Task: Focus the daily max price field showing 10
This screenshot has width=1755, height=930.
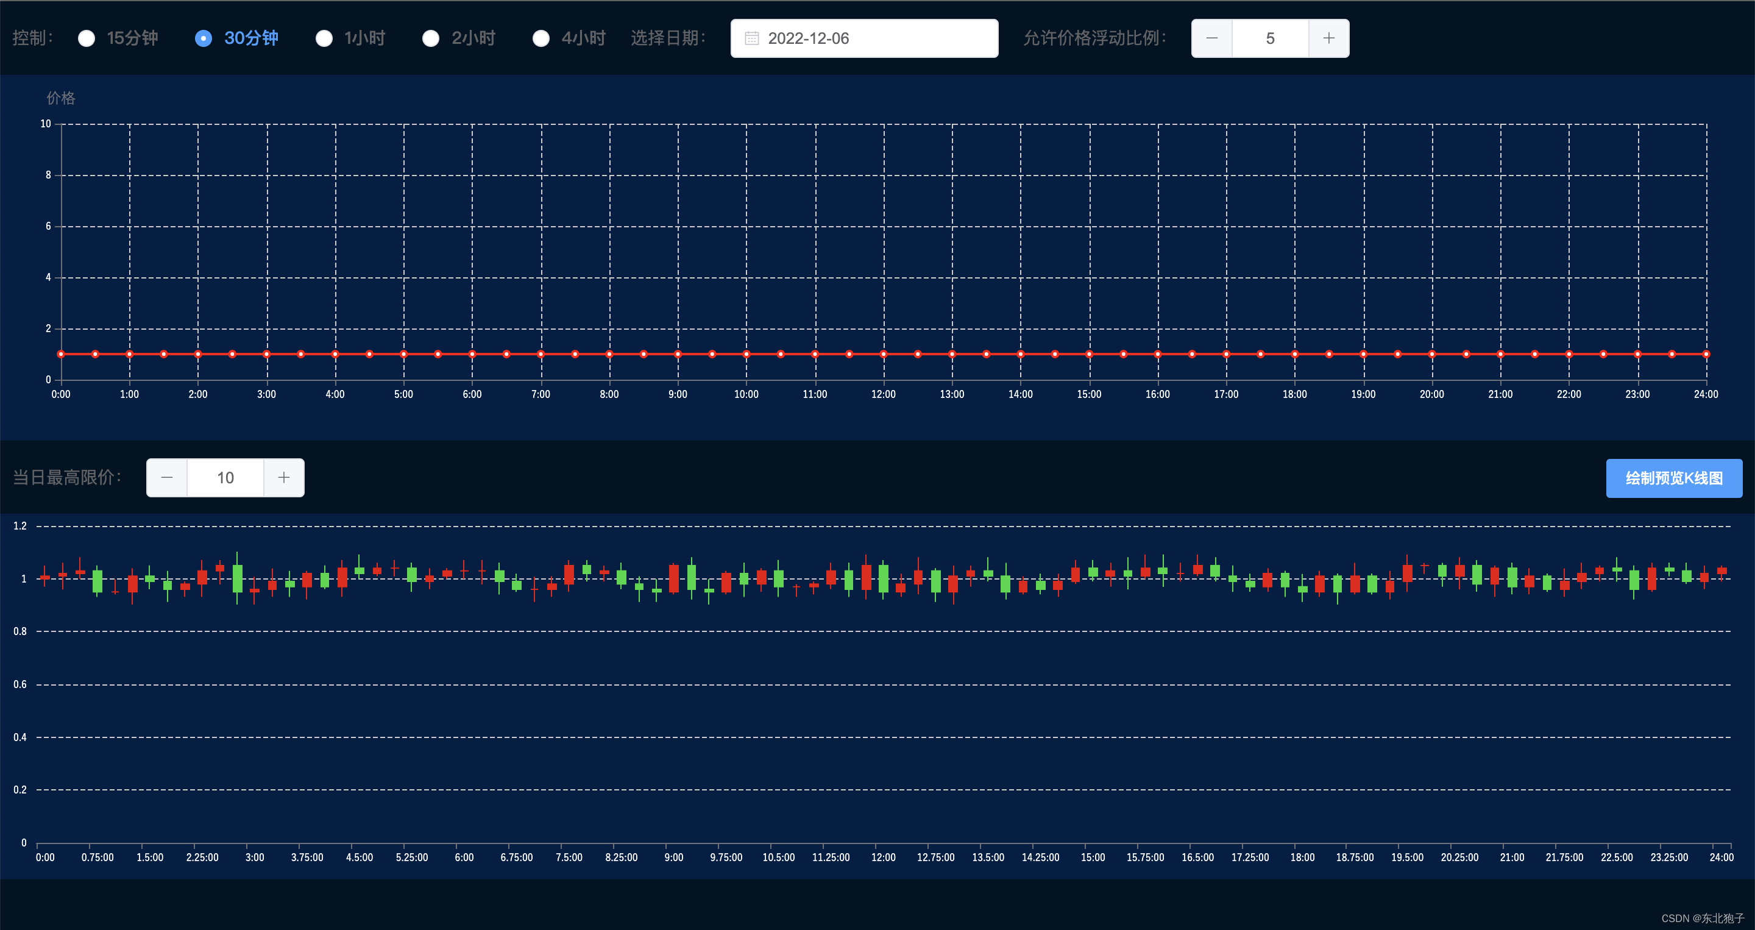Action: [x=225, y=478]
